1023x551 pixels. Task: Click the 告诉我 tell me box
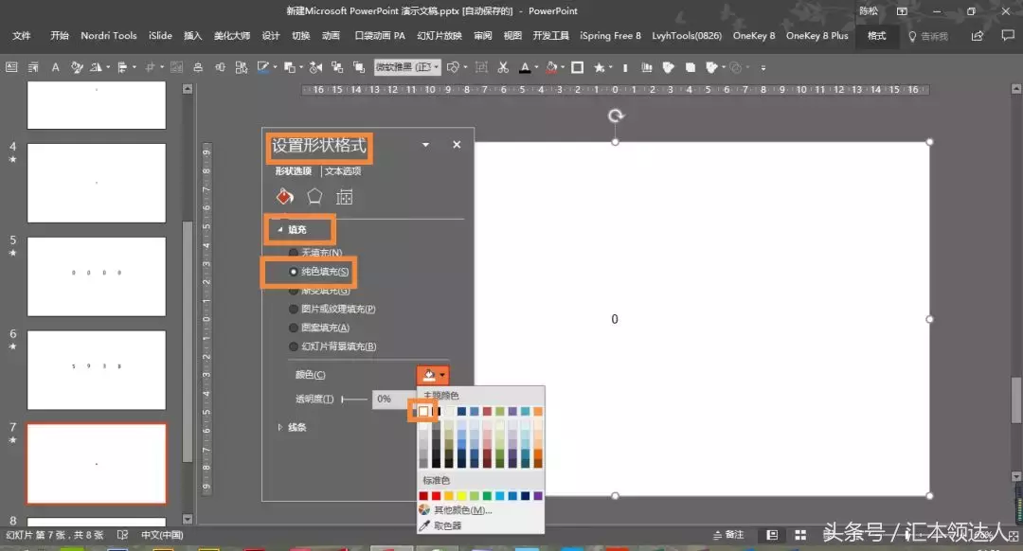click(x=928, y=37)
